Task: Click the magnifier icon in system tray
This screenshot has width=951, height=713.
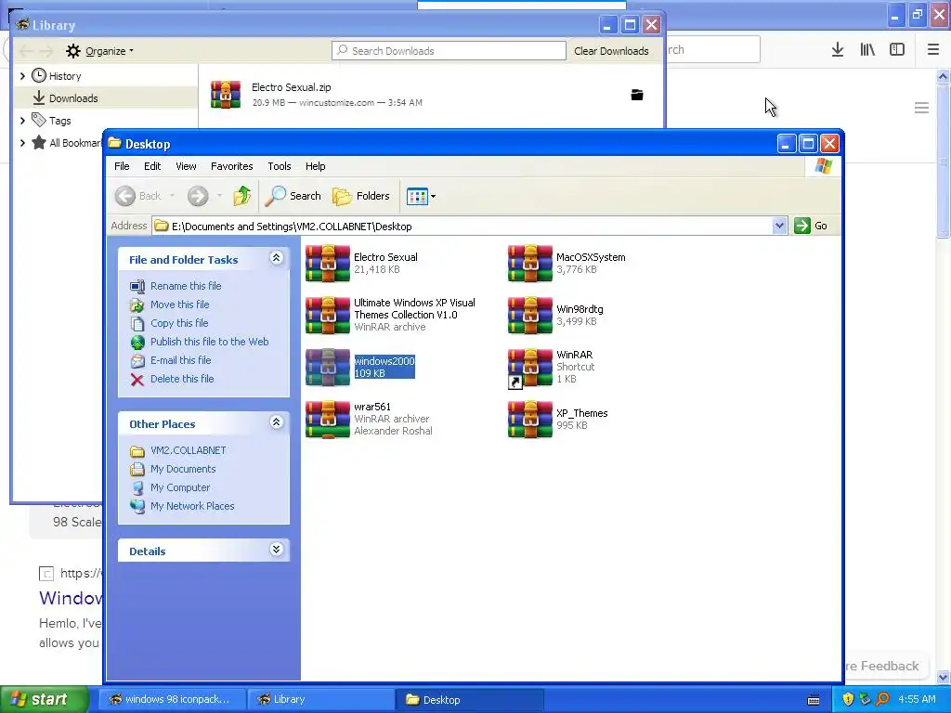Action: (x=882, y=700)
